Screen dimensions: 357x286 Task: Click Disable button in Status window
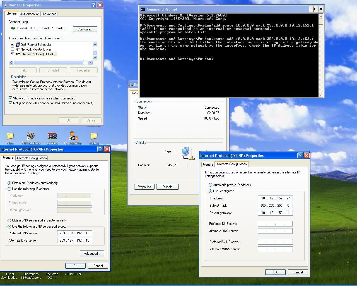[167, 187]
